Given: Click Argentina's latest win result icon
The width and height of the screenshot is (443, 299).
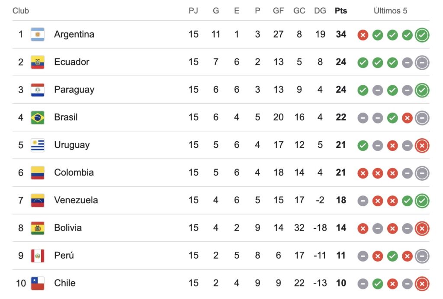Looking at the screenshot, I should [x=422, y=35].
